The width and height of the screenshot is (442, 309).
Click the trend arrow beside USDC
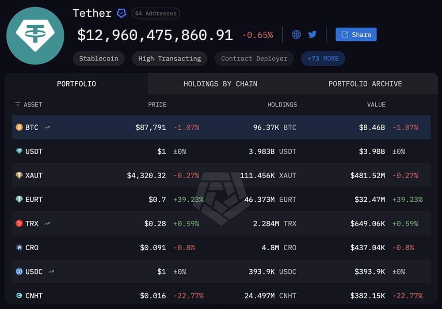(50, 271)
